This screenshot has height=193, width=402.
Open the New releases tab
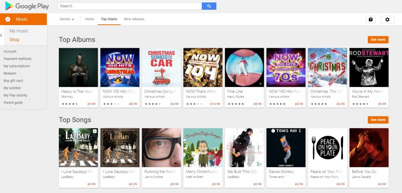134,19
